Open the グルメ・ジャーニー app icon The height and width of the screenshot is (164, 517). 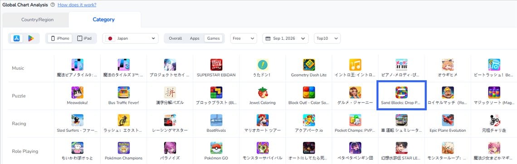point(356,92)
